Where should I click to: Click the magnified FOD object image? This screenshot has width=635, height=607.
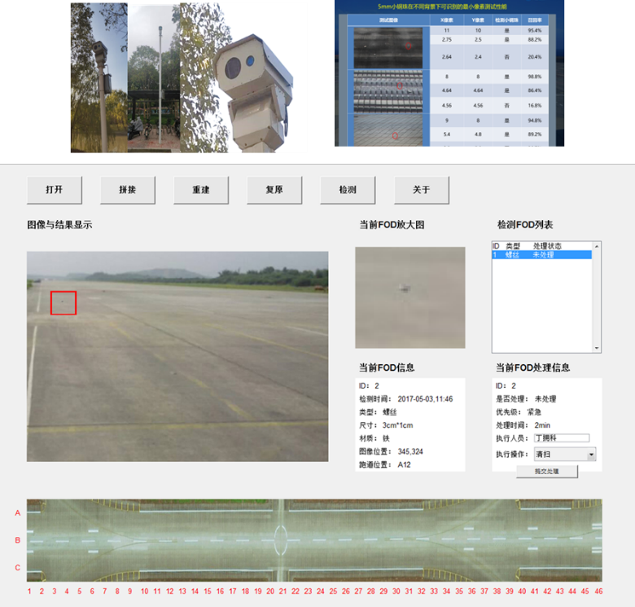409,297
